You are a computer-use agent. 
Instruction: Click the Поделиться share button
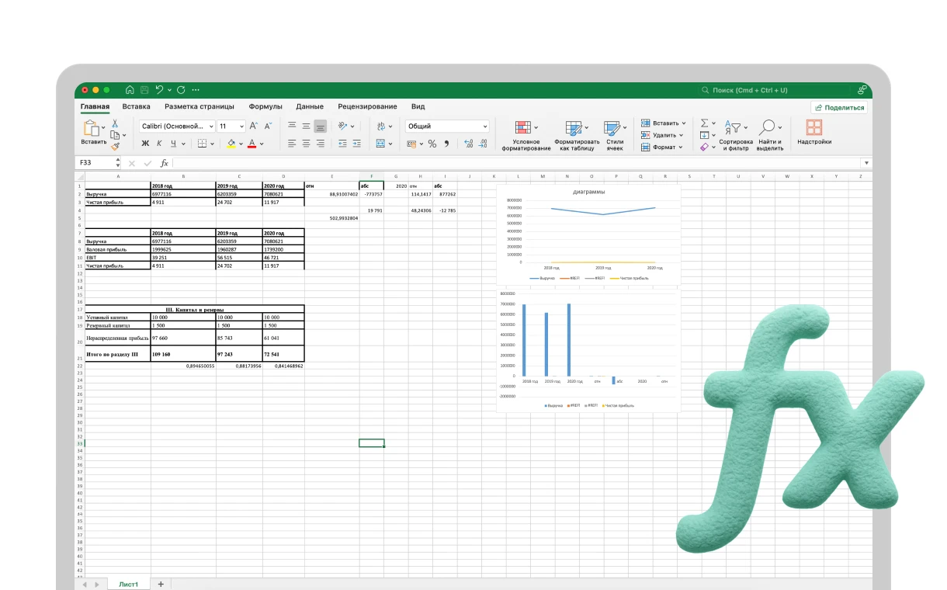[839, 108]
